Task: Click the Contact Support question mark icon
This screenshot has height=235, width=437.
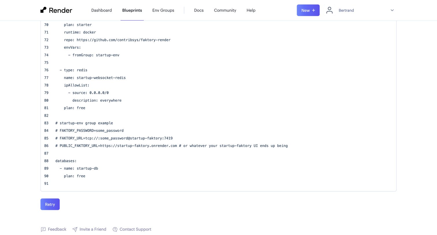Action: [115, 229]
